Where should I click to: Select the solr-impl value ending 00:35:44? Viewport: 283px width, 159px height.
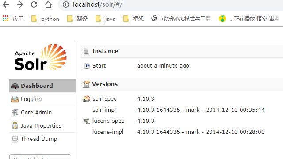click(201, 110)
